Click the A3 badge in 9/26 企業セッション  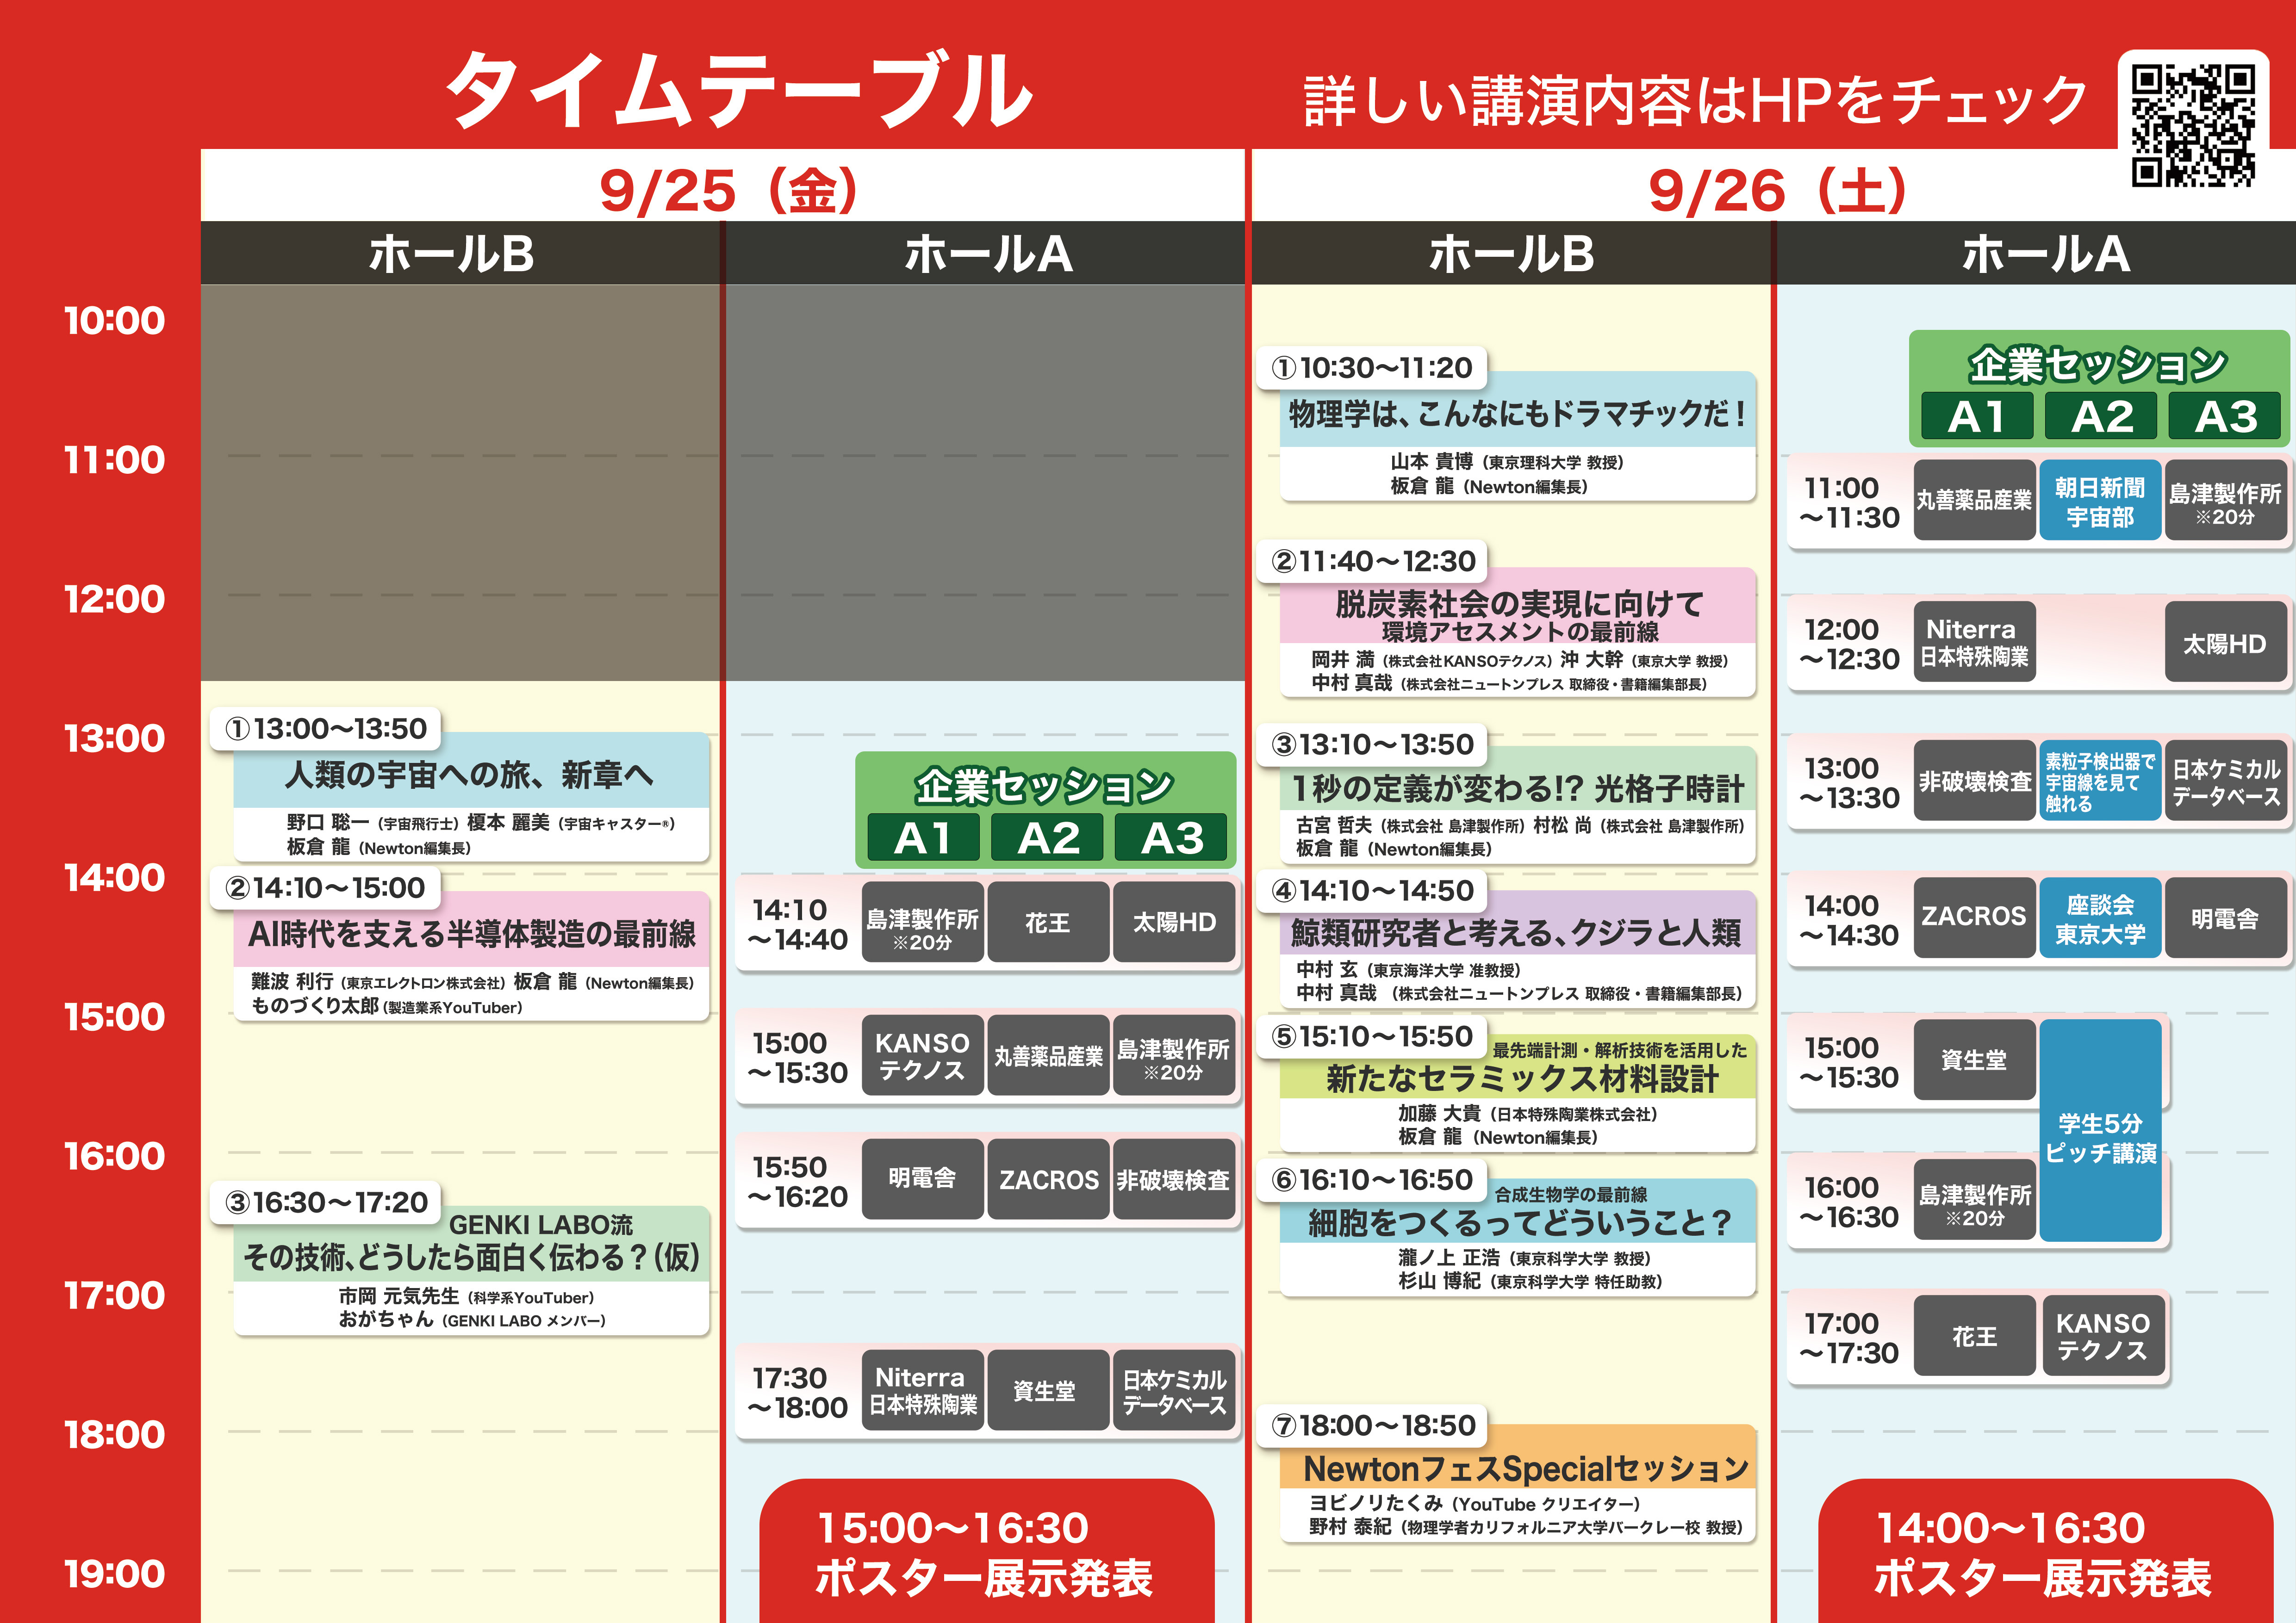pos(2225,416)
